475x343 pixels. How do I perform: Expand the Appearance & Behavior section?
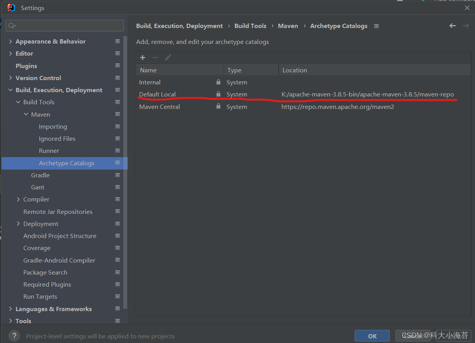[10, 41]
